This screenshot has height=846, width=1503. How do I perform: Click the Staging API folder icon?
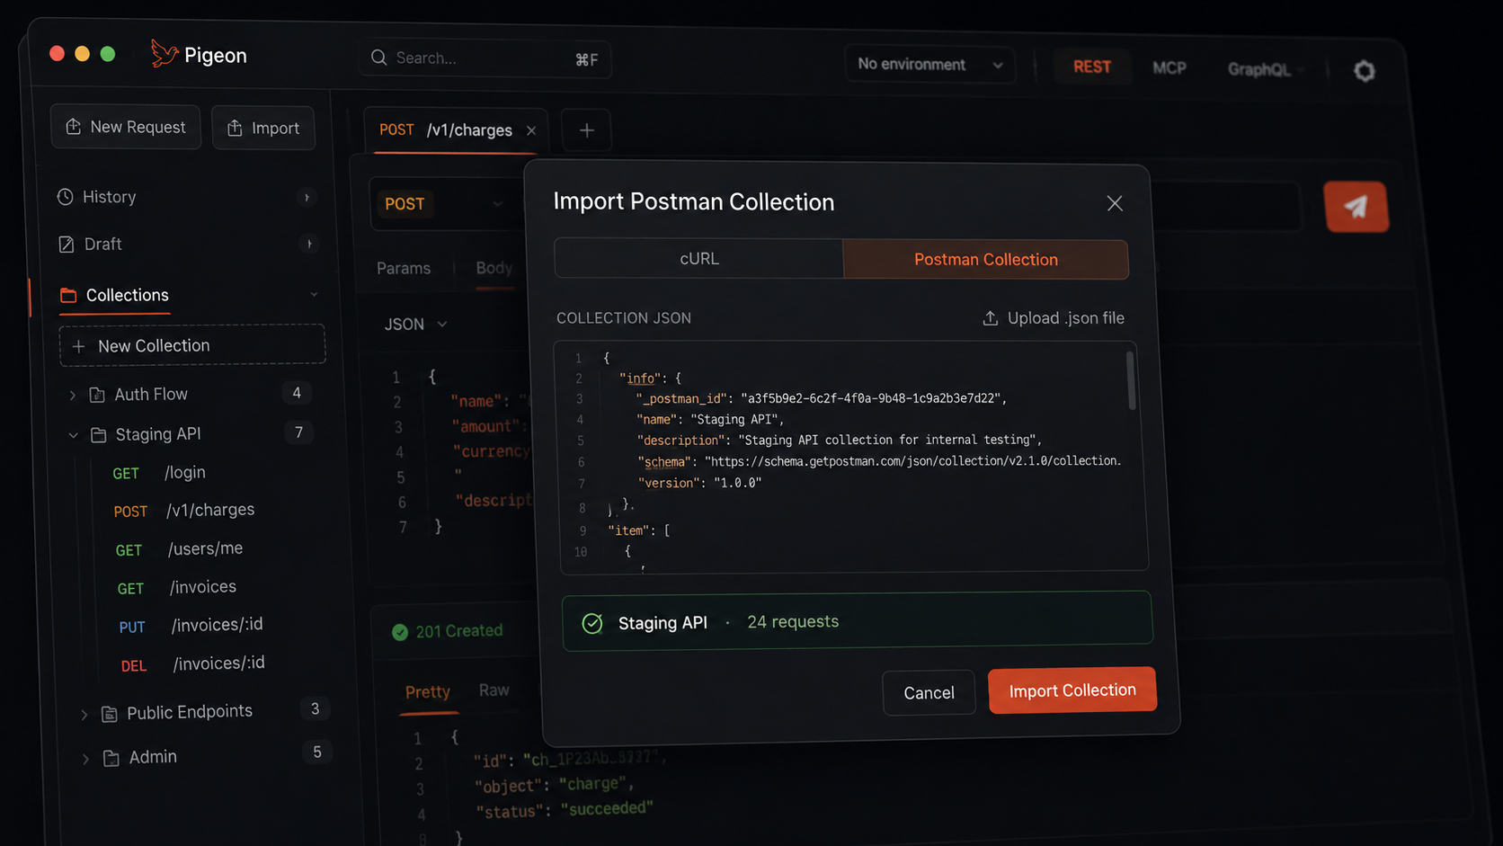99,435
